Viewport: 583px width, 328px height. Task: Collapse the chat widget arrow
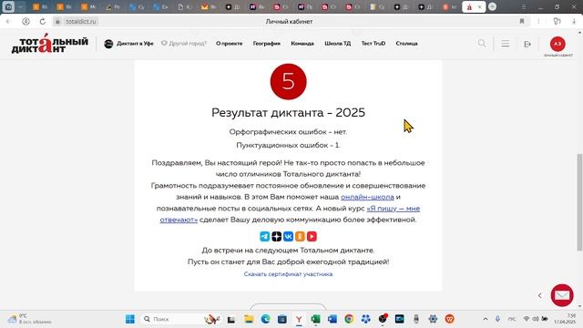pos(540,295)
